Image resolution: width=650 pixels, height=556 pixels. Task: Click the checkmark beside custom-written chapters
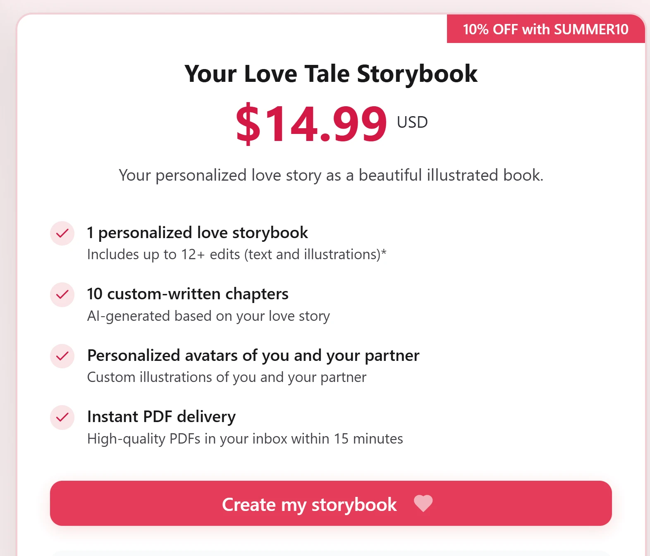pos(62,295)
